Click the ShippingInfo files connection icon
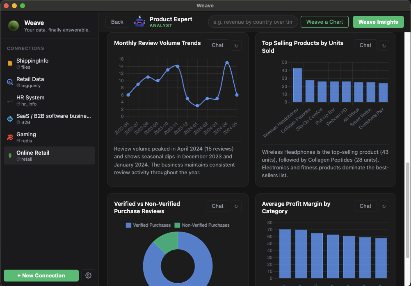Screen dimensions: 411x286 point(10,63)
